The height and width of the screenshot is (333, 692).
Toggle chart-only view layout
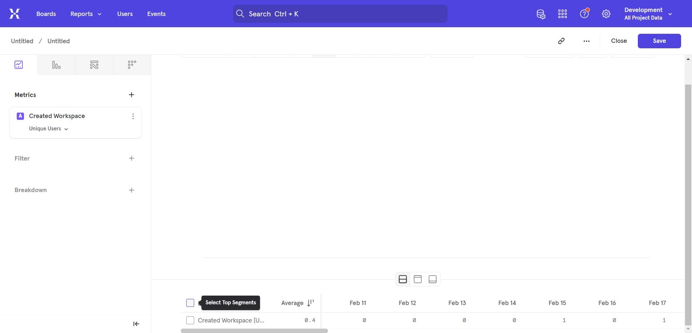point(417,279)
